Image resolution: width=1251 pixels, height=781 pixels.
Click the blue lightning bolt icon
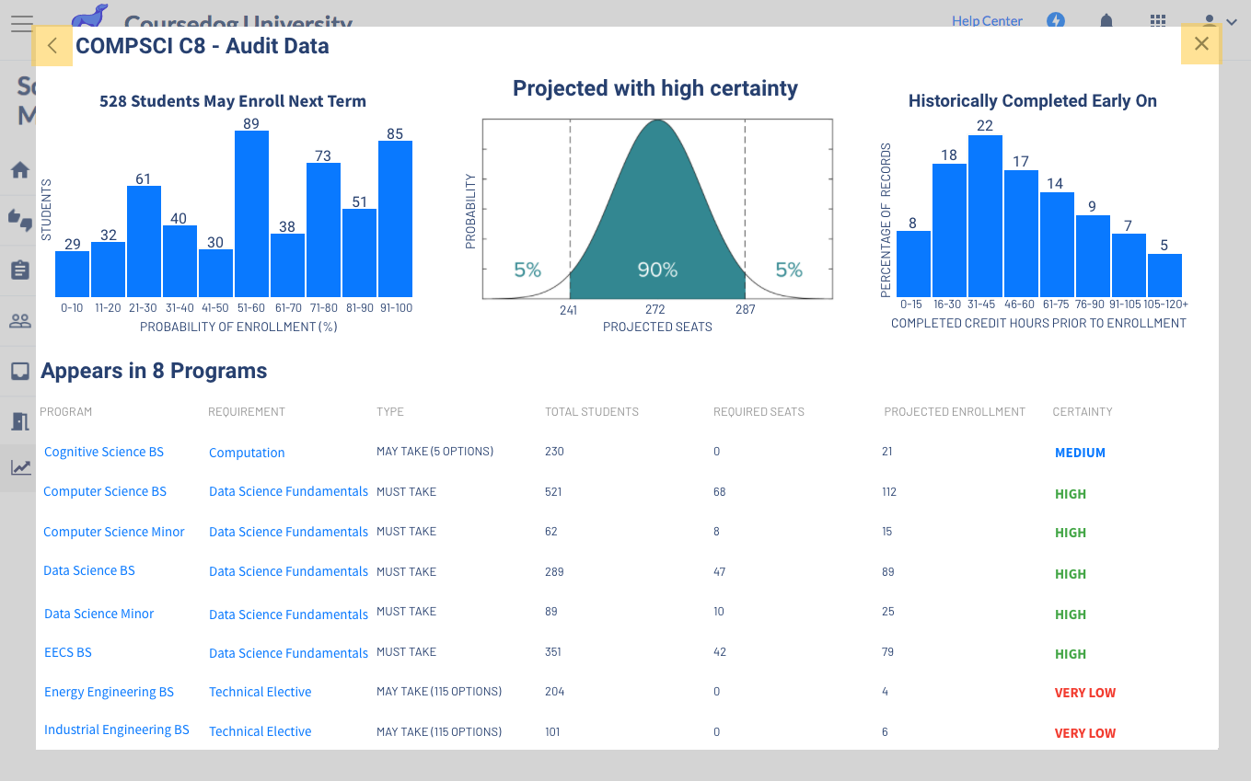[1056, 20]
